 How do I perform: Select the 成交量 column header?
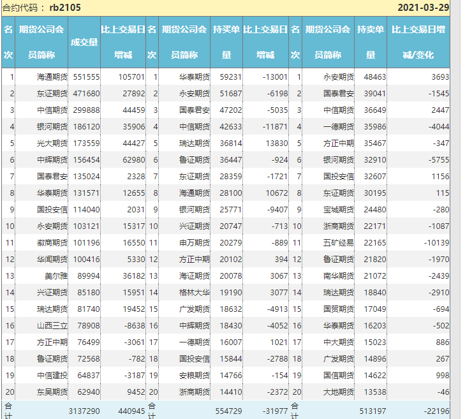coord(84,42)
